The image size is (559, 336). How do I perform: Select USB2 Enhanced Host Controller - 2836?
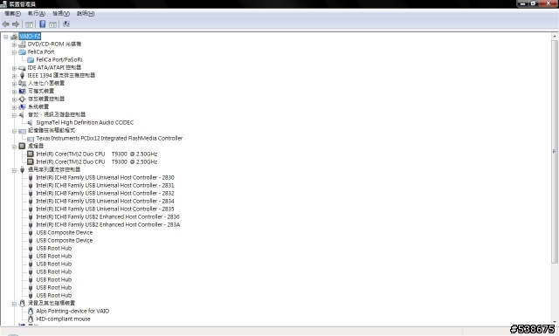[107, 216]
